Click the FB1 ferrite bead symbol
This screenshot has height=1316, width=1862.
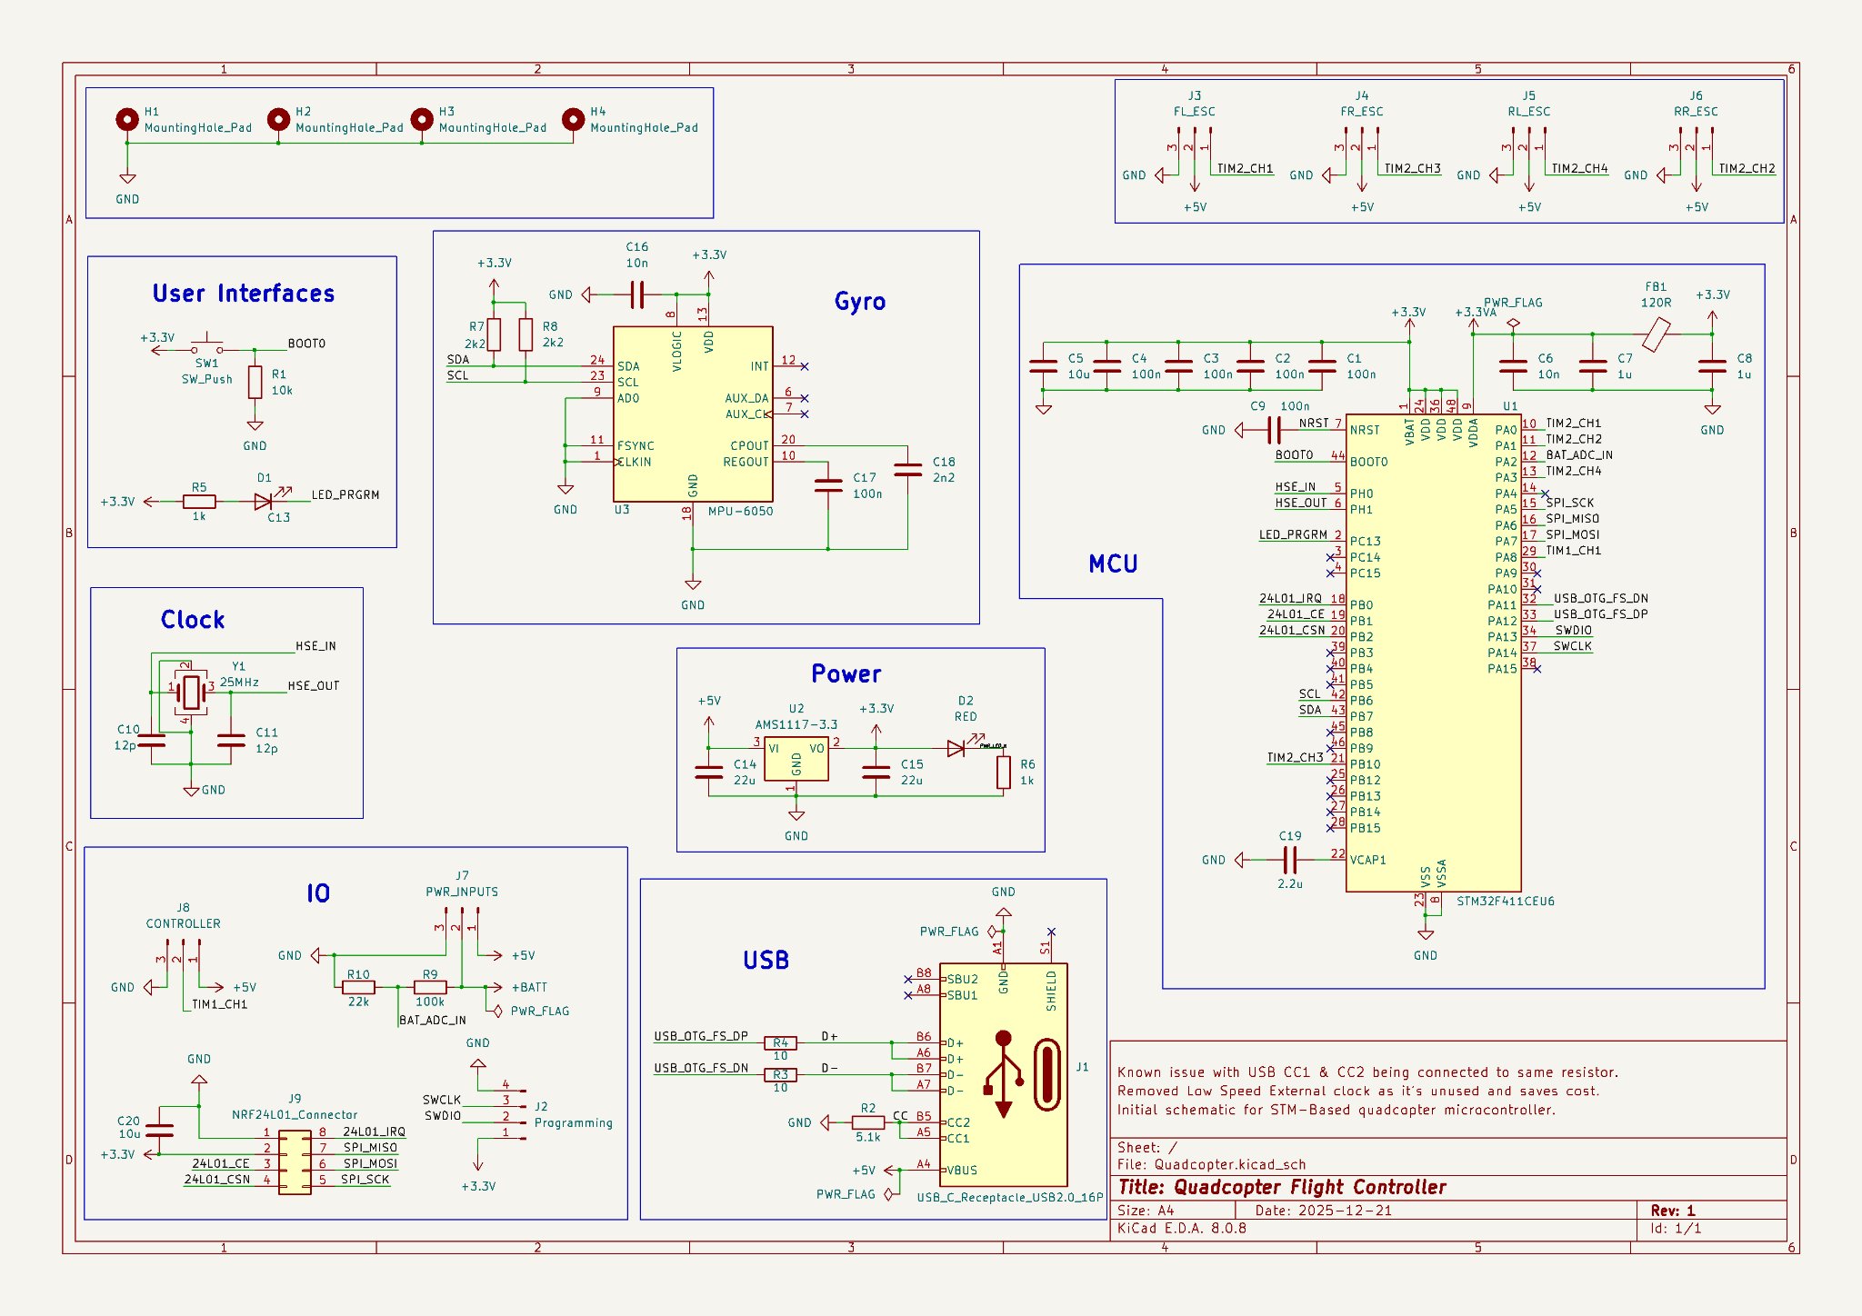coord(1657,334)
